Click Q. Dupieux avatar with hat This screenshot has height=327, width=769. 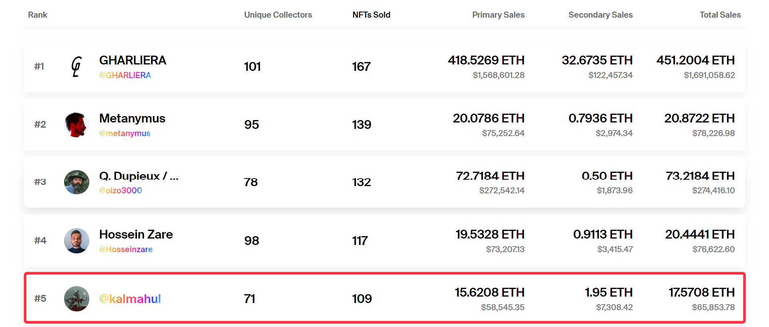[x=76, y=182]
